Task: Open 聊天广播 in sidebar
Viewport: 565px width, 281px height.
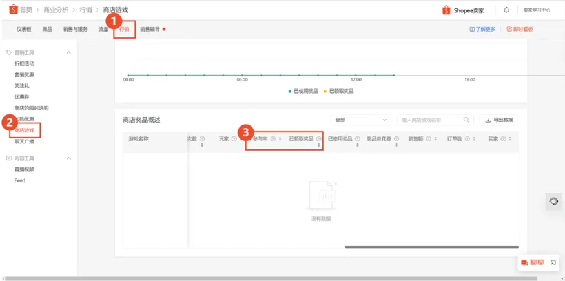Action: pos(25,141)
